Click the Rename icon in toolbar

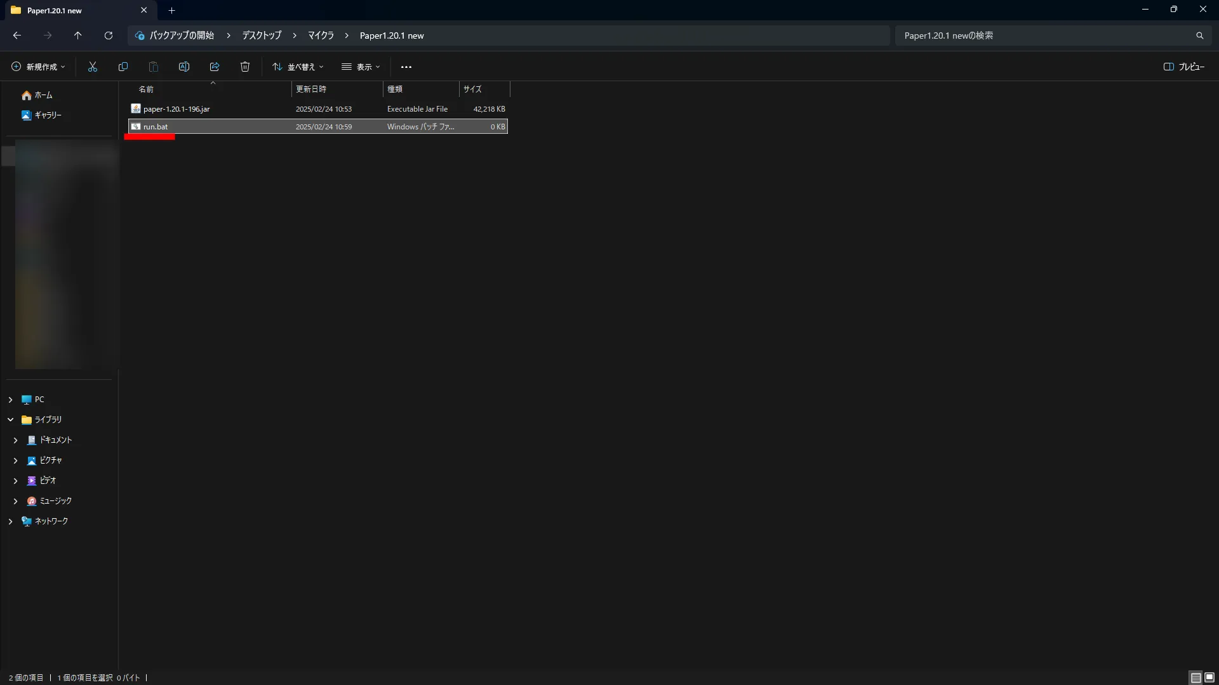pos(184,67)
